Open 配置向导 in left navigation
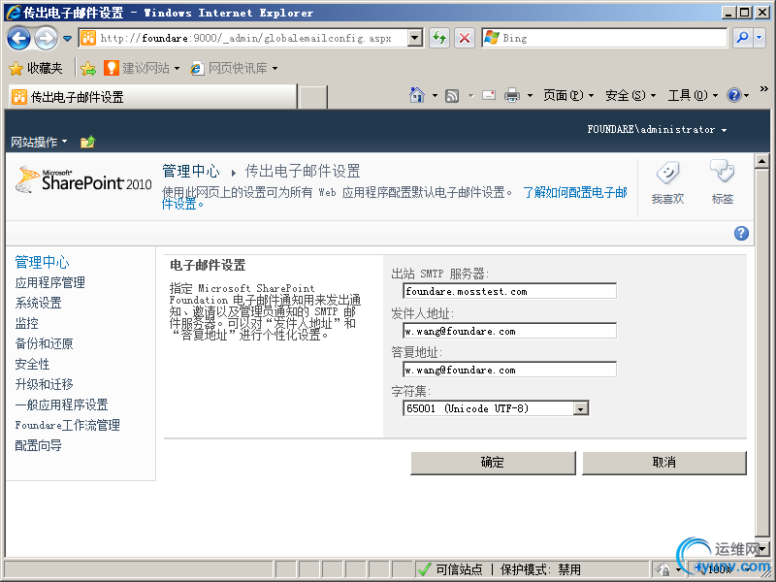Viewport: 776px width, 582px height. [x=38, y=445]
